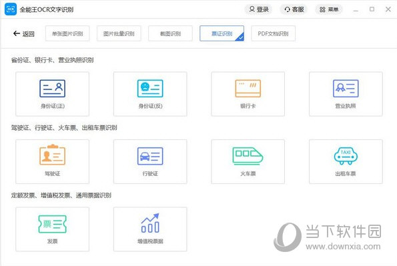Select the 行驶证 vehicle license icon

150,156
